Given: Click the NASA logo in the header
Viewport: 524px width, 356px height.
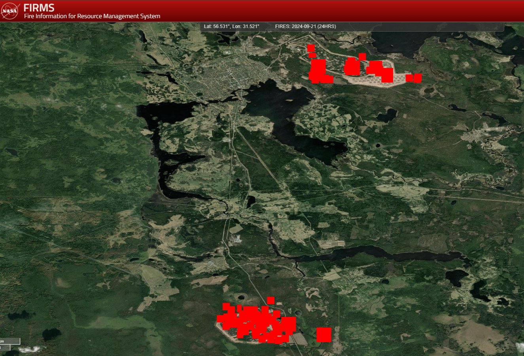Looking at the screenshot, I should pyautogui.click(x=10, y=11).
